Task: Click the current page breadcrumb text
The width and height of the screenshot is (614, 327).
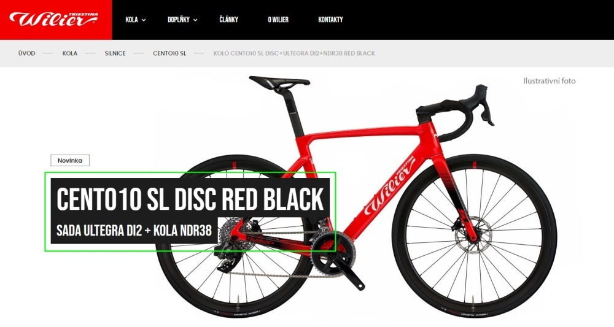Action: click(x=294, y=53)
